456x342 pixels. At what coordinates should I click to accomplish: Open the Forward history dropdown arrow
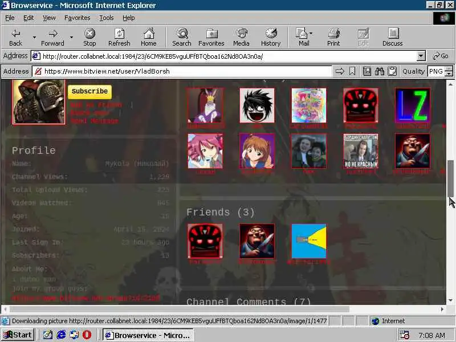(x=72, y=38)
